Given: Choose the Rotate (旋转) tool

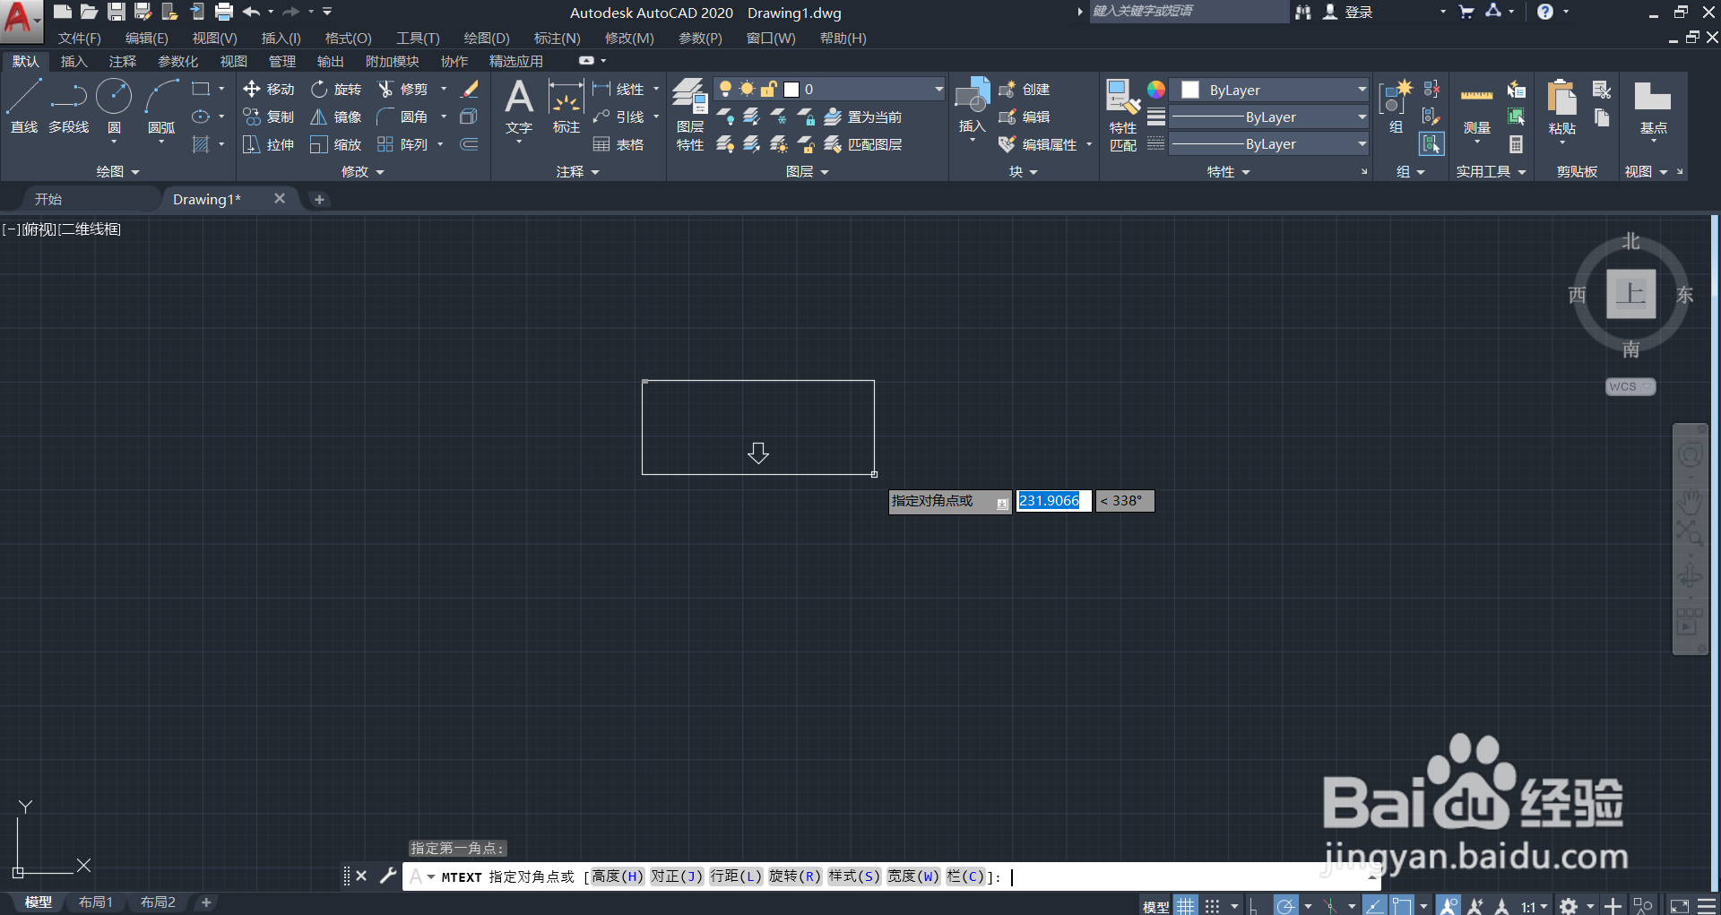Looking at the screenshot, I should [336, 89].
